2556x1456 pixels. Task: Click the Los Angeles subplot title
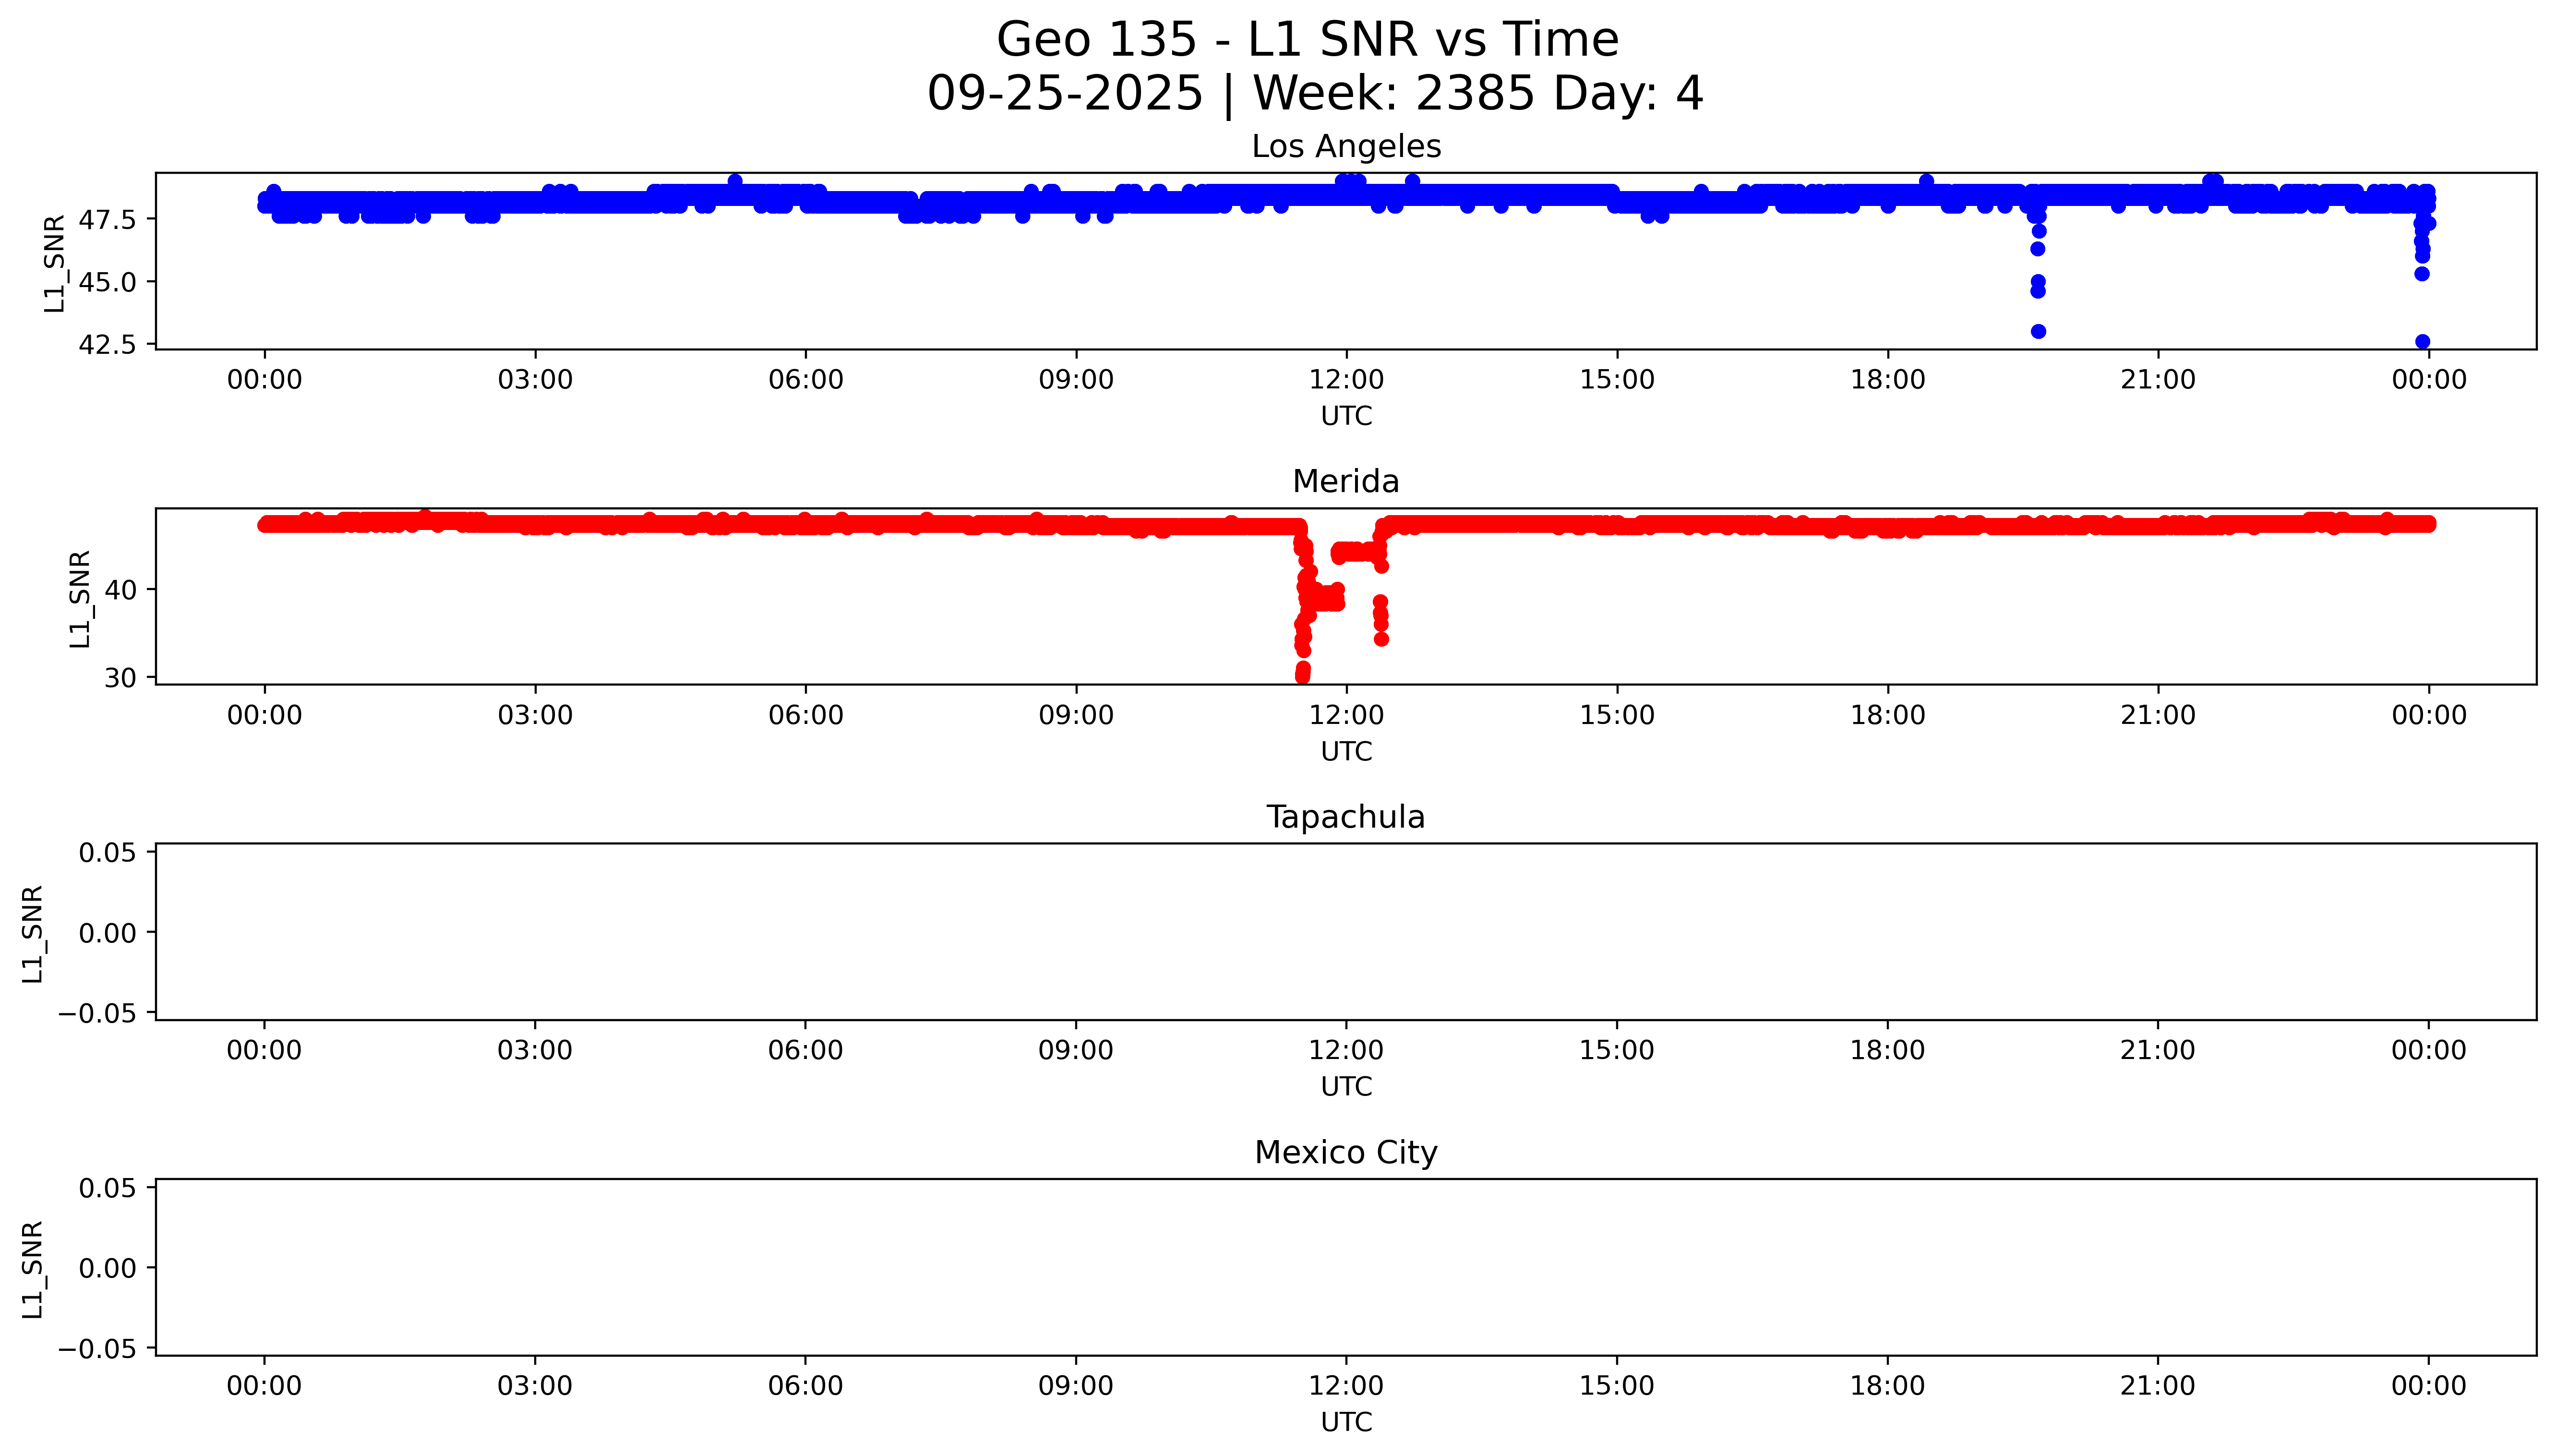point(1345,147)
